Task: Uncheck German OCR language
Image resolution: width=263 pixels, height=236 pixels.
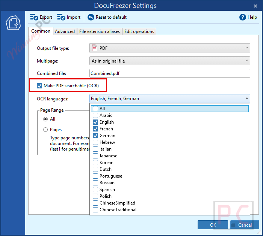Action: coord(95,136)
